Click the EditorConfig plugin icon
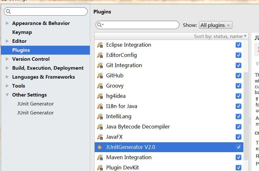Viewport: 259px width, 171px height. tap(100, 55)
